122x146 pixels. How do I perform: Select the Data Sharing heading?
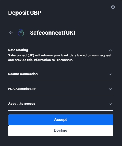[18, 50]
